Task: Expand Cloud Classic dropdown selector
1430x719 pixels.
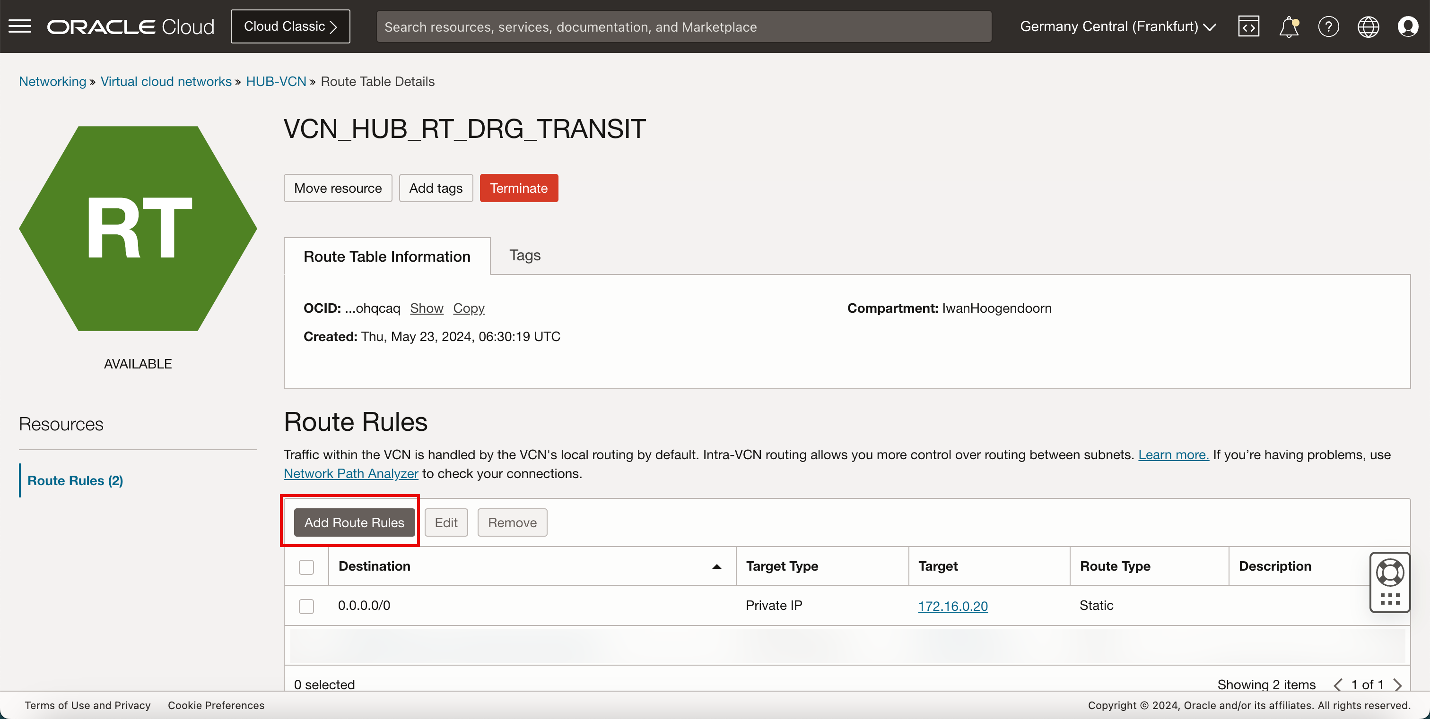Action: pyautogui.click(x=290, y=26)
